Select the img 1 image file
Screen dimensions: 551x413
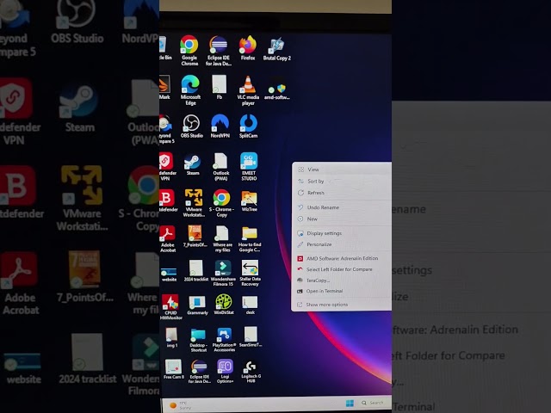pyautogui.click(x=172, y=337)
